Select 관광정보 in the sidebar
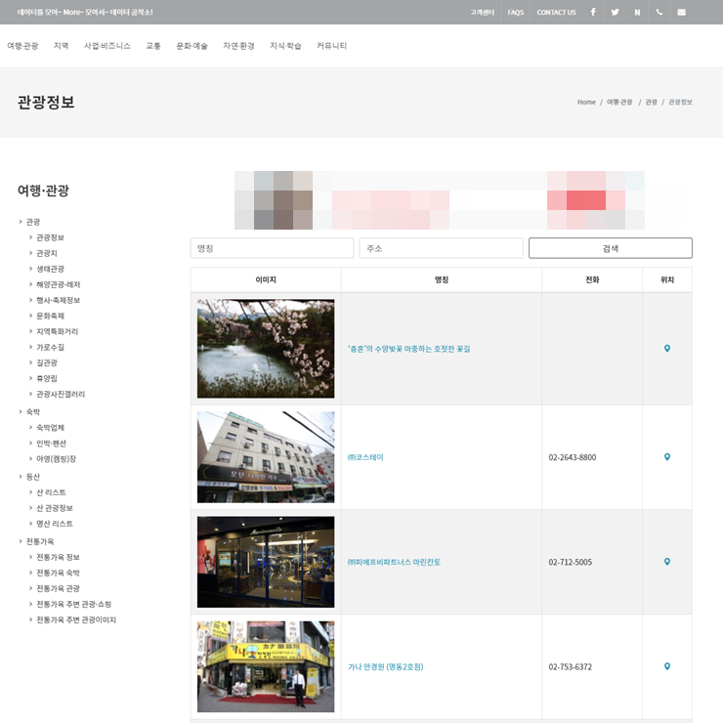Image resolution: width=723 pixels, height=723 pixels. 50,237
